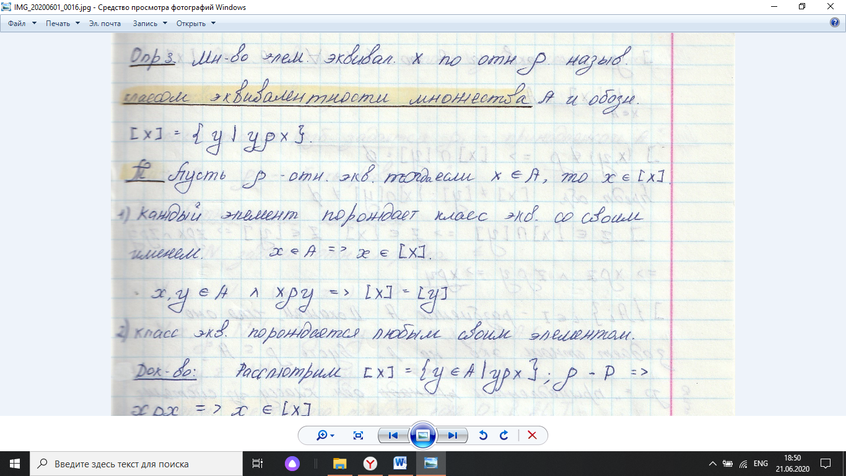
Task: Launch the Alice assistant purple icon
Action: (x=291, y=464)
